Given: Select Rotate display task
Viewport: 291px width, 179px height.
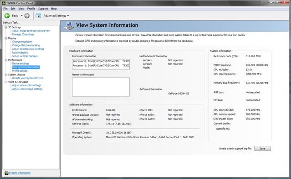Looking at the screenshot, I should click(20, 53).
